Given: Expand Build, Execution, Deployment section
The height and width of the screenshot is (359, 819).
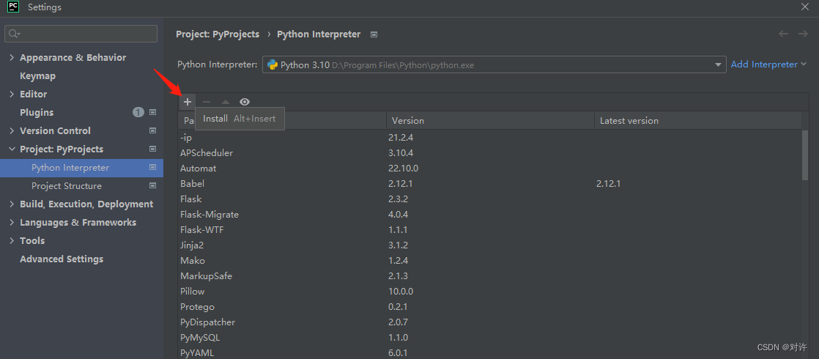Looking at the screenshot, I should (12, 204).
